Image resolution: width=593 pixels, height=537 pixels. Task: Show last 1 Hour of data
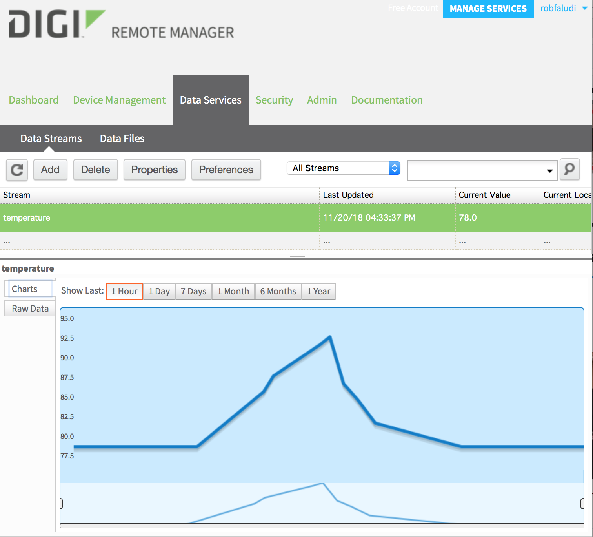click(x=124, y=291)
